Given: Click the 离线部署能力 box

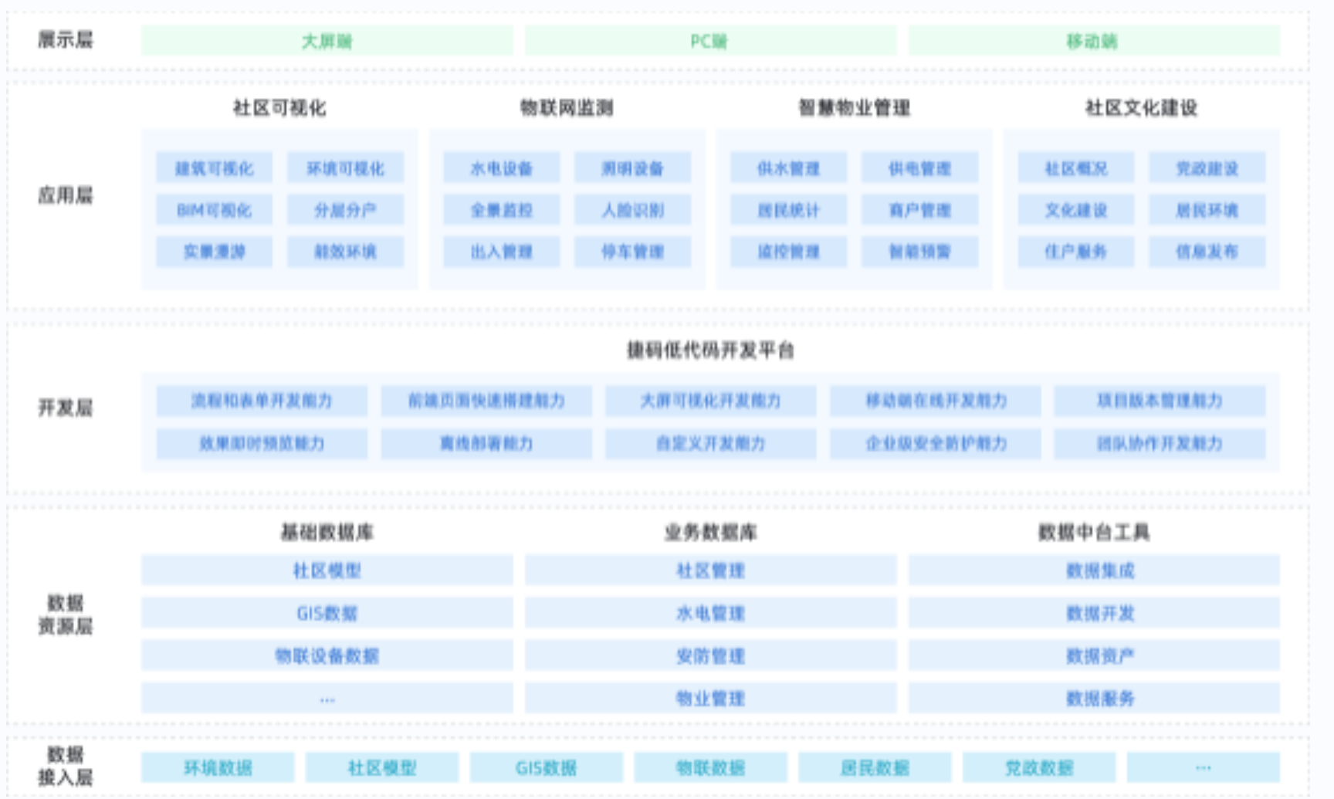Looking at the screenshot, I should pyautogui.click(x=486, y=444).
